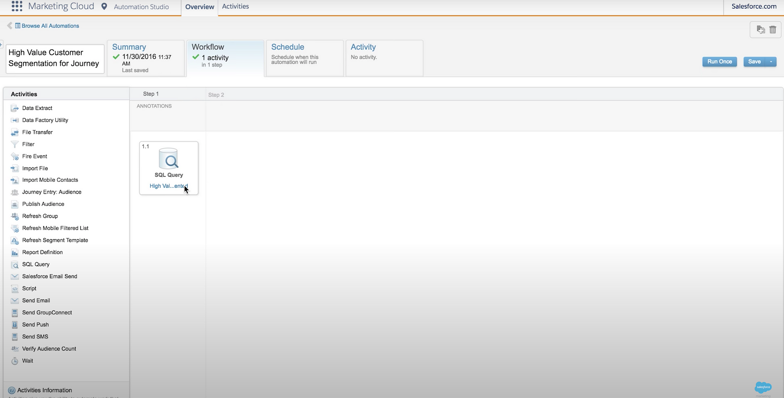Click the Journey Entry: Audience label
Image resolution: width=784 pixels, height=398 pixels.
(52, 192)
